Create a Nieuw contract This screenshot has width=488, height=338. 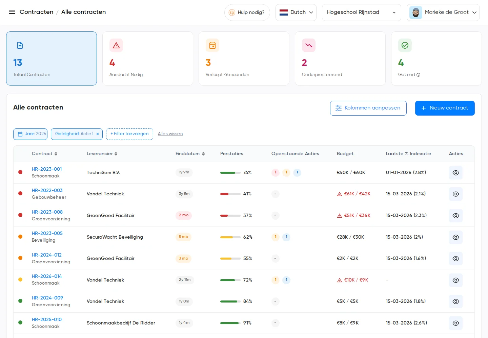[445, 108]
